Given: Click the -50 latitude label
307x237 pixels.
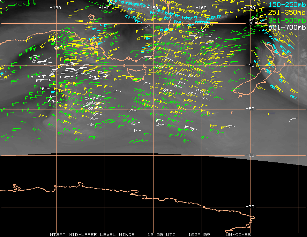Looking at the screenshot, I should click(250, 109).
